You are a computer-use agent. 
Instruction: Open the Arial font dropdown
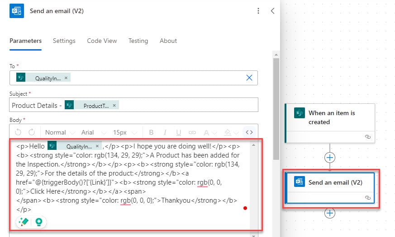[94, 132]
